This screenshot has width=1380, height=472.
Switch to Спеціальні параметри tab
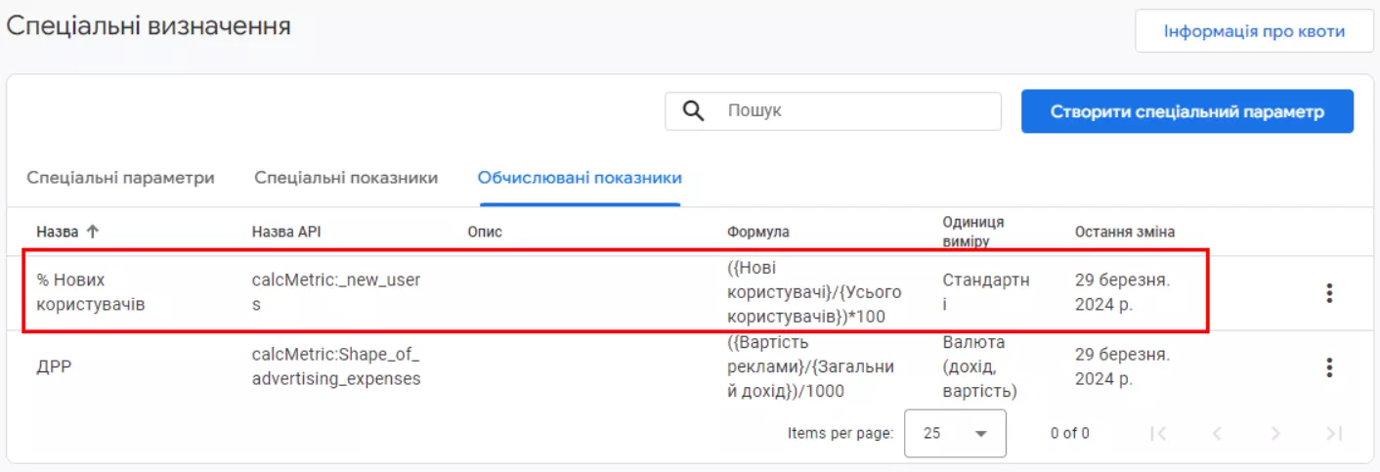tap(121, 178)
